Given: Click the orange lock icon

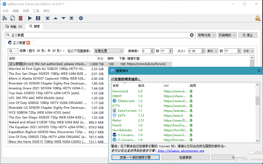Looking at the screenshot, I should tap(257, 18).
